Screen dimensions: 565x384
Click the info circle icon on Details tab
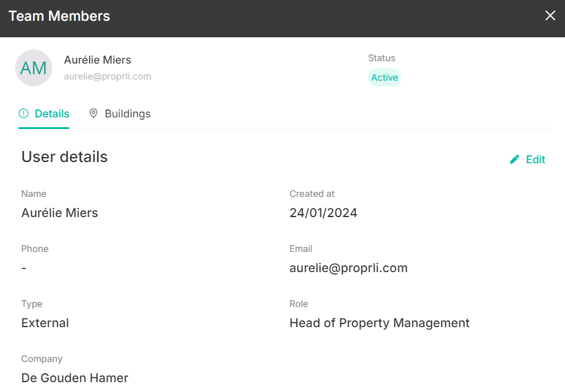23,114
